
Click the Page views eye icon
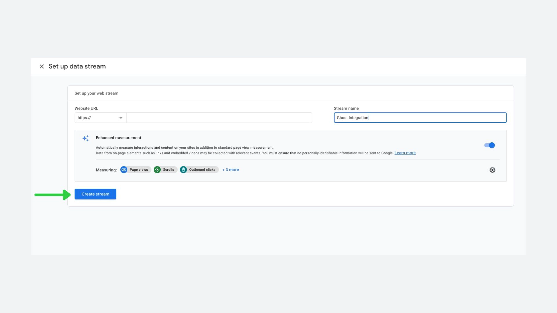(x=124, y=170)
